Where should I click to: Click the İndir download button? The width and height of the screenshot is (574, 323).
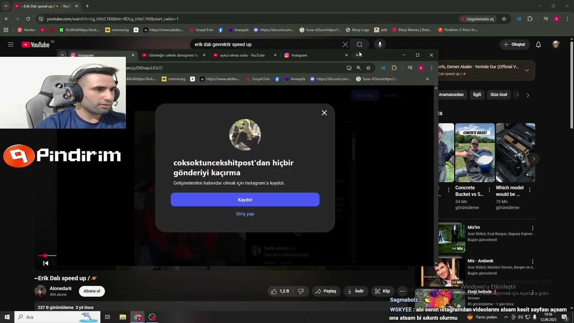[356, 291]
